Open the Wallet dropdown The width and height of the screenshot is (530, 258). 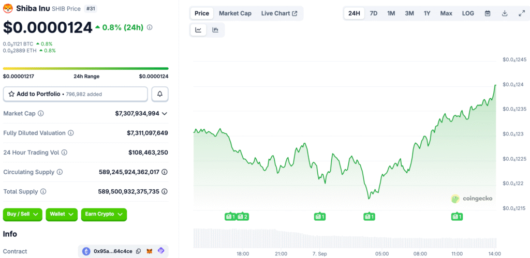[62, 214]
